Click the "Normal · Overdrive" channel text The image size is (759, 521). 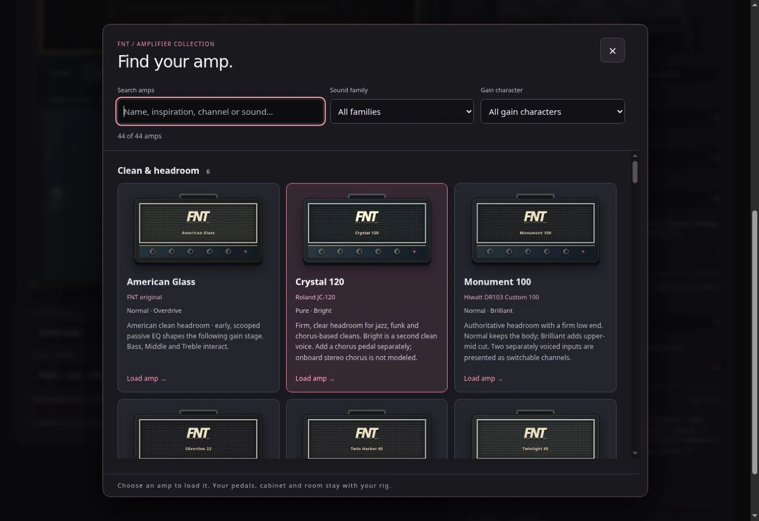click(154, 311)
